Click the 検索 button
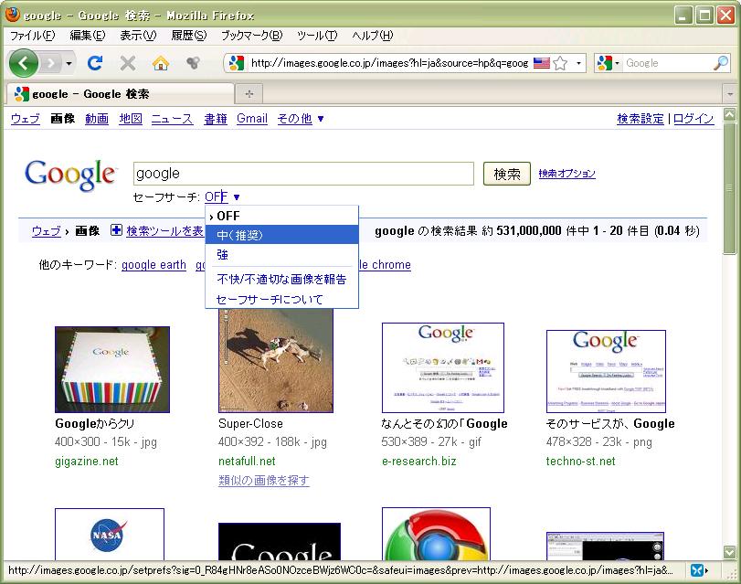This screenshot has height=584, width=741. pyautogui.click(x=507, y=174)
